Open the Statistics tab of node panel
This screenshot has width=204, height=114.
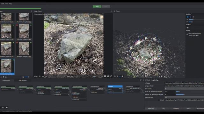coord(176,109)
